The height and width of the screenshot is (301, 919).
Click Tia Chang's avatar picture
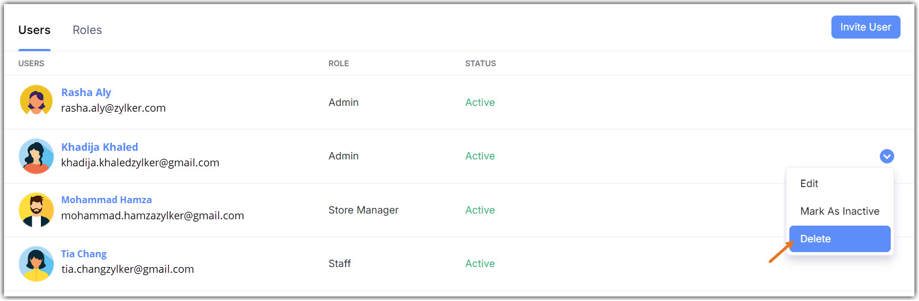point(36,264)
